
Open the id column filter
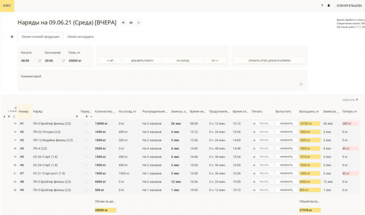pyautogui.click(x=9, y=117)
